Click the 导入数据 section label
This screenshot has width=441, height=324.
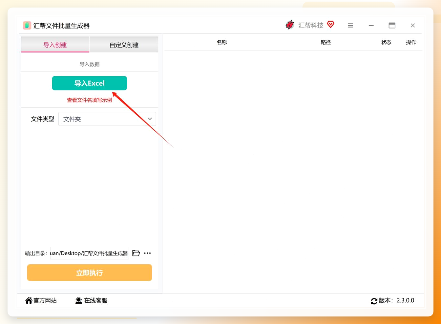90,64
